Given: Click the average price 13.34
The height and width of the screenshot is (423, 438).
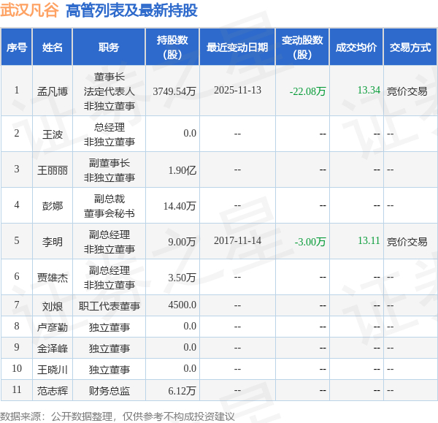Looking at the screenshot, I should (369, 91).
